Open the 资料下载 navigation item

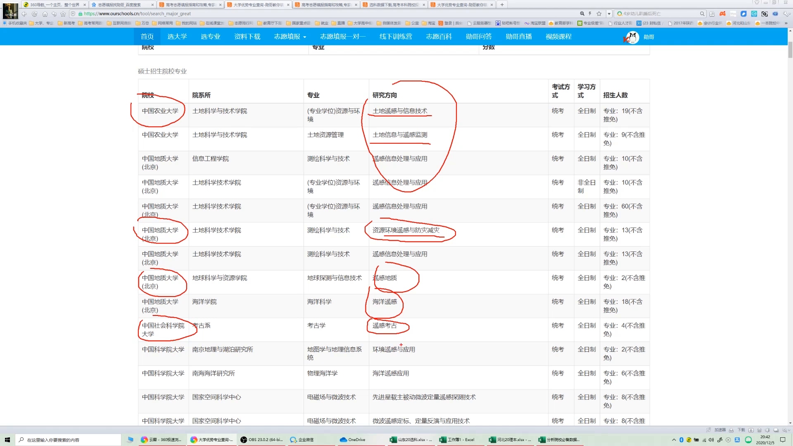pyautogui.click(x=247, y=37)
